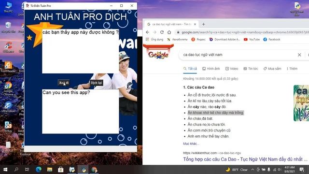The height and width of the screenshot is (174, 309).
Task: Open the Авиабилеты bookmark
Action: click(x=177, y=40)
